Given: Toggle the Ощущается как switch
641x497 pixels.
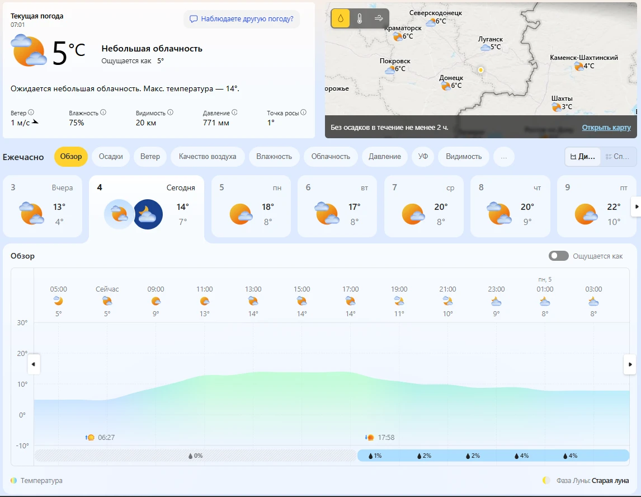Looking at the screenshot, I should pos(558,256).
